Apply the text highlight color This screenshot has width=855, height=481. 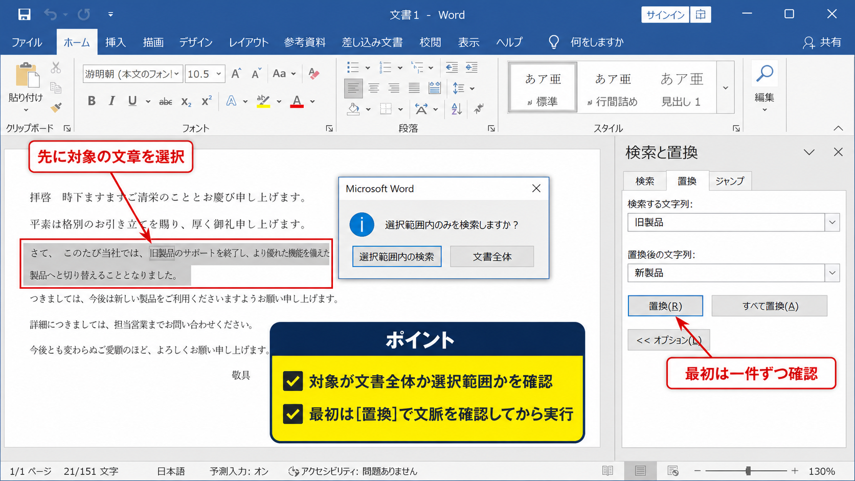coord(263,101)
